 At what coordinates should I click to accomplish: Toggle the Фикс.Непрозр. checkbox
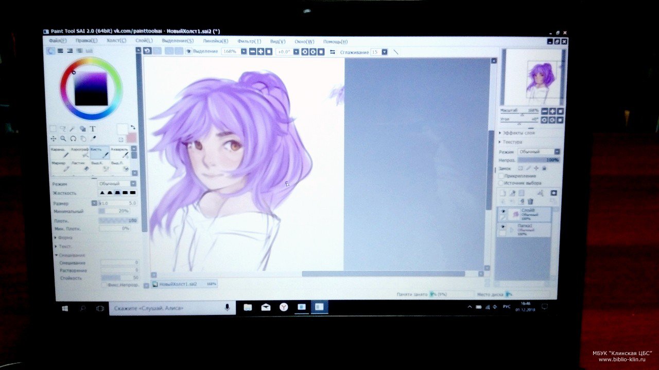tap(104, 285)
